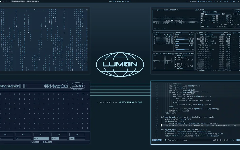Click the folder icon before Projects in statusline
240x150 pixels.
[x=166, y=140]
